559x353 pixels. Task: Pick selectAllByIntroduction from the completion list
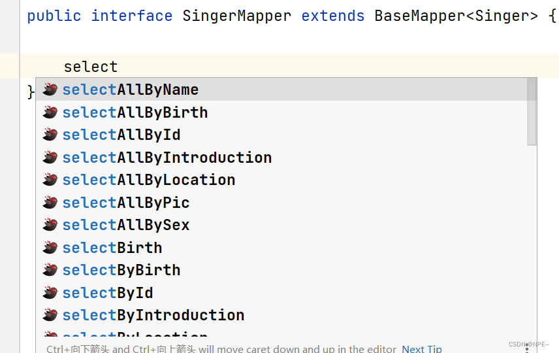coord(281,157)
